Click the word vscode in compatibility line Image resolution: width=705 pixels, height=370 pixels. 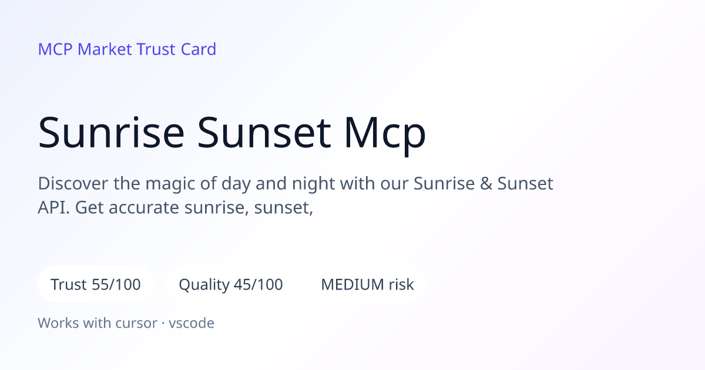[x=192, y=323]
